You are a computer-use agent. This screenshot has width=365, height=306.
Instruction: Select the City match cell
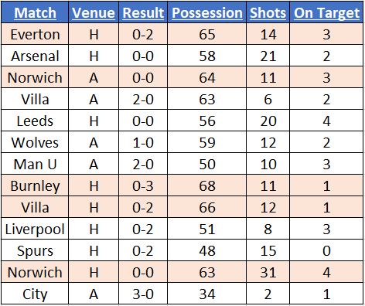(x=35, y=294)
